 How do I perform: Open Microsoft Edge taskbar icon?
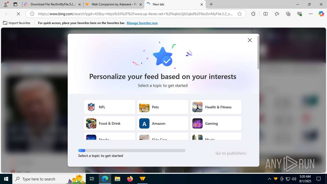105,179
